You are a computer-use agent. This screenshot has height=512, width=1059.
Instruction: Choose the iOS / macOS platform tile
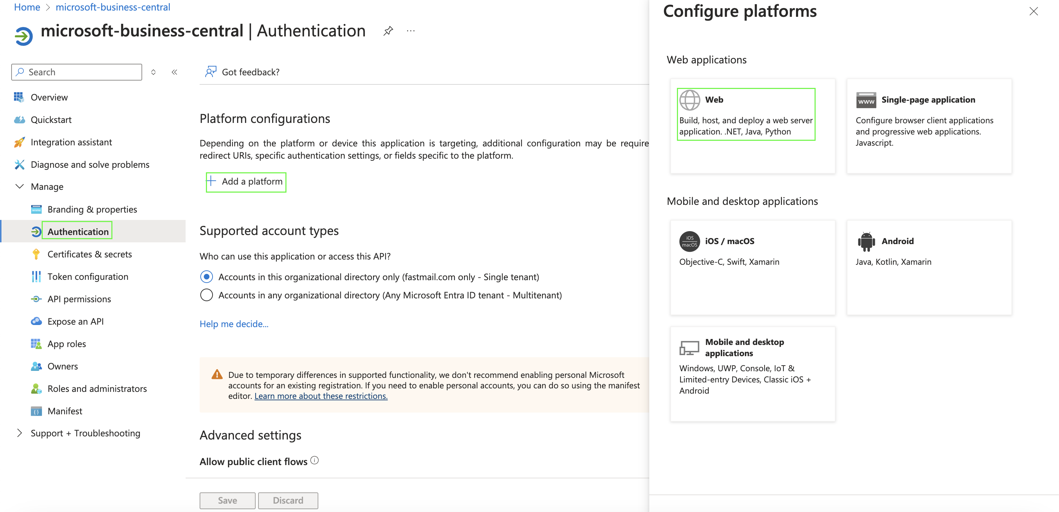point(752,267)
